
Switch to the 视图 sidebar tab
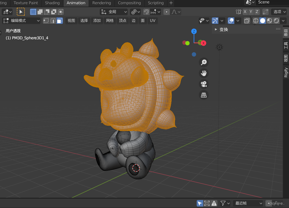click(286, 58)
